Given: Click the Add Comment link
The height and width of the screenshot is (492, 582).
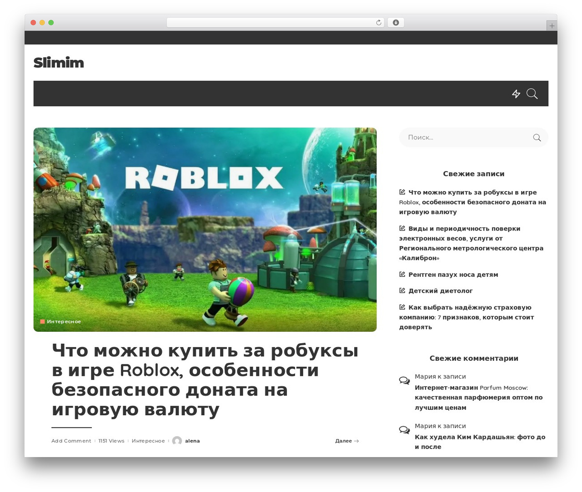Looking at the screenshot, I should coord(71,441).
